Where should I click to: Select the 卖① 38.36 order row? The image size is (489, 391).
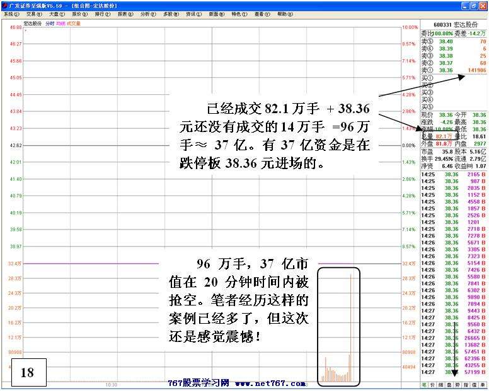pyautogui.click(x=454, y=70)
